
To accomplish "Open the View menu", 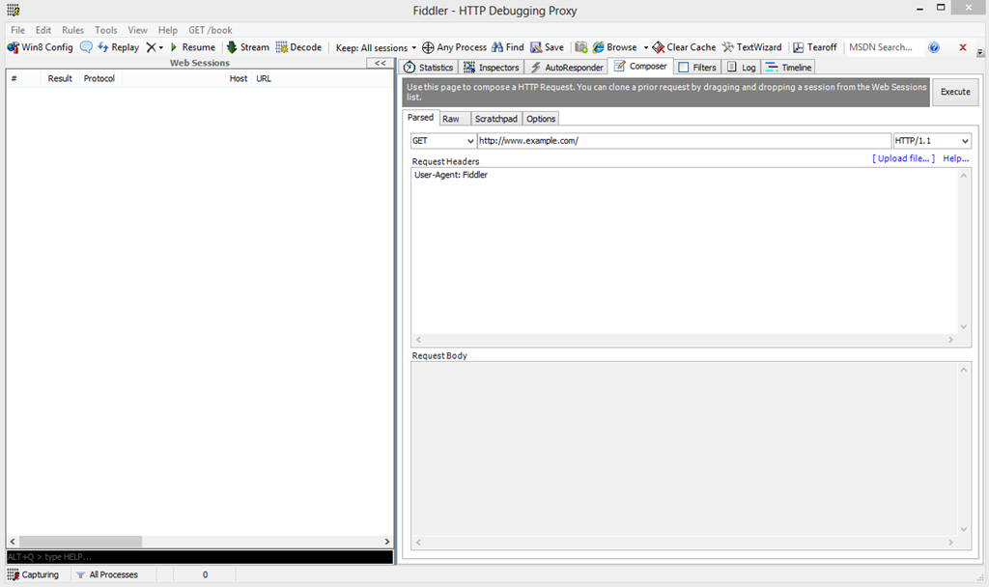I will pos(137,30).
